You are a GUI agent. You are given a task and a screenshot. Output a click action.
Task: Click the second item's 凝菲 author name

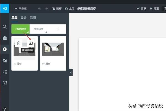pyautogui.click(x=48, y=64)
